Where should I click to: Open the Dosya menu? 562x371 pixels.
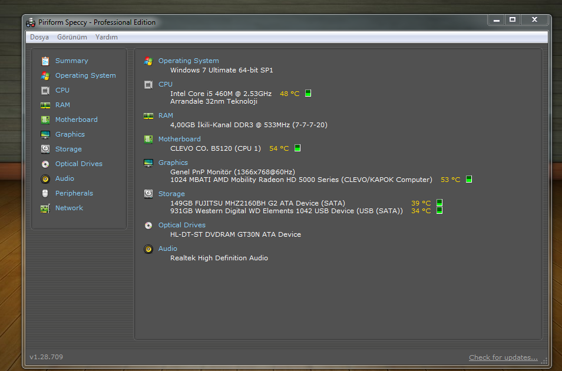[39, 37]
